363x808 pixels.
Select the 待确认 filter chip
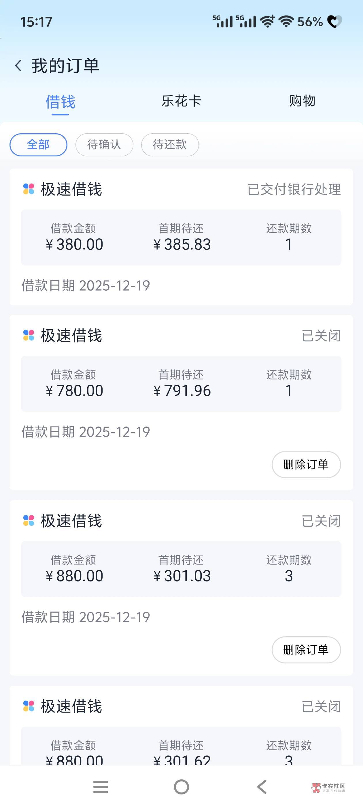coord(104,145)
